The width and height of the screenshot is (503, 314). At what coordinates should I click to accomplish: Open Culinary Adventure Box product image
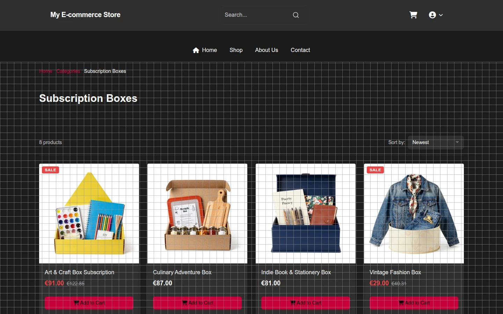pos(197,214)
